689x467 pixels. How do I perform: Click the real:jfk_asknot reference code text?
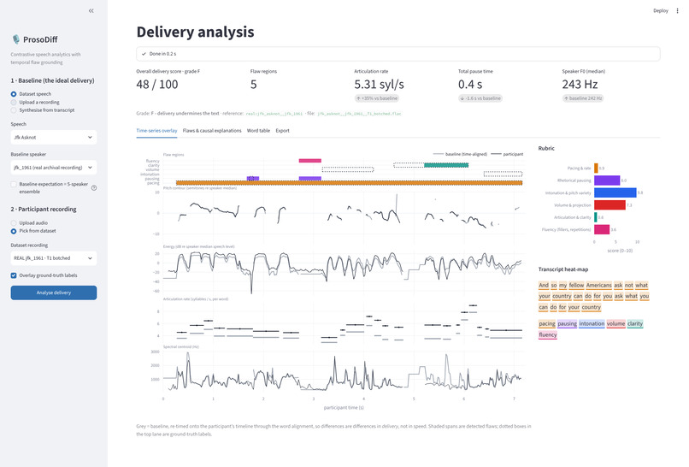coord(274,114)
